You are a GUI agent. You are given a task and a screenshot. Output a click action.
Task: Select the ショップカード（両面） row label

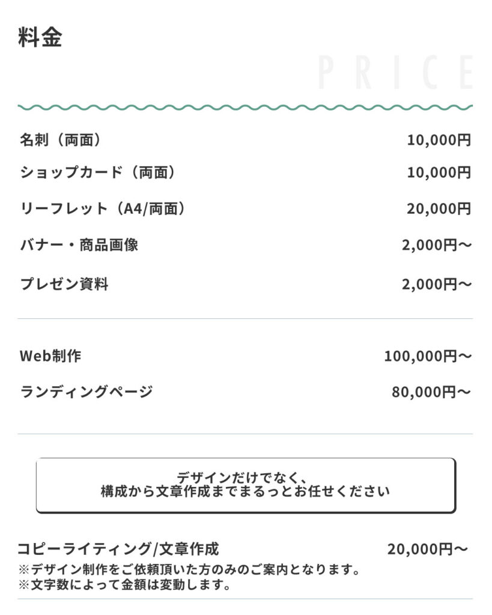98,172
